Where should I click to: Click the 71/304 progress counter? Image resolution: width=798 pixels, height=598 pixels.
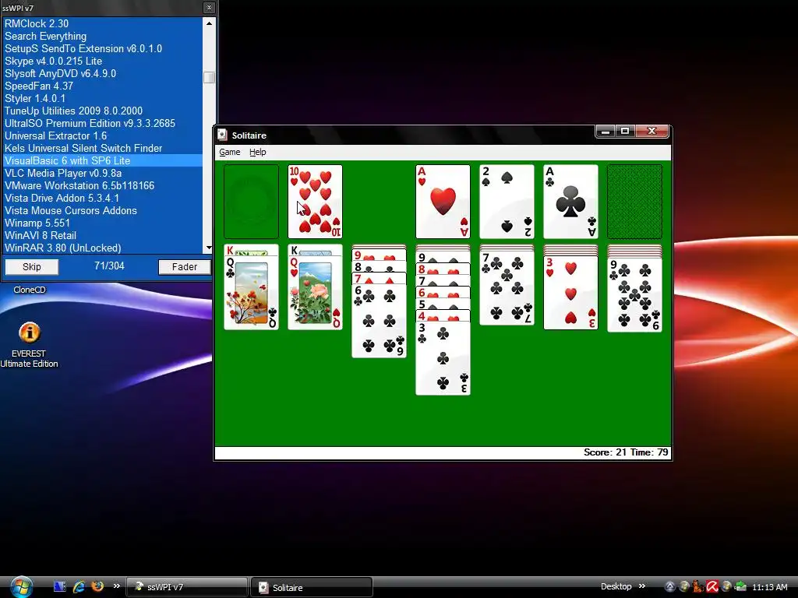pyautogui.click(x=109, y=266)
